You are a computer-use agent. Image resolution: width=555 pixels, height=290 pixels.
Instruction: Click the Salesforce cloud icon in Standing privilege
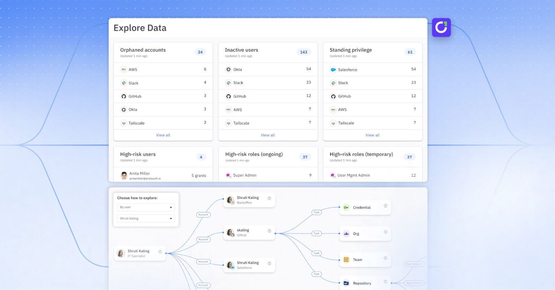tap(333, 69)
